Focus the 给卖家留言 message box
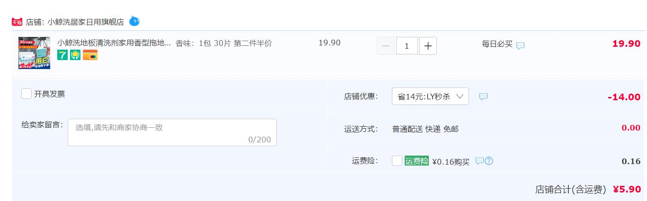Viewport: 647px width, 201px height. 172,132
